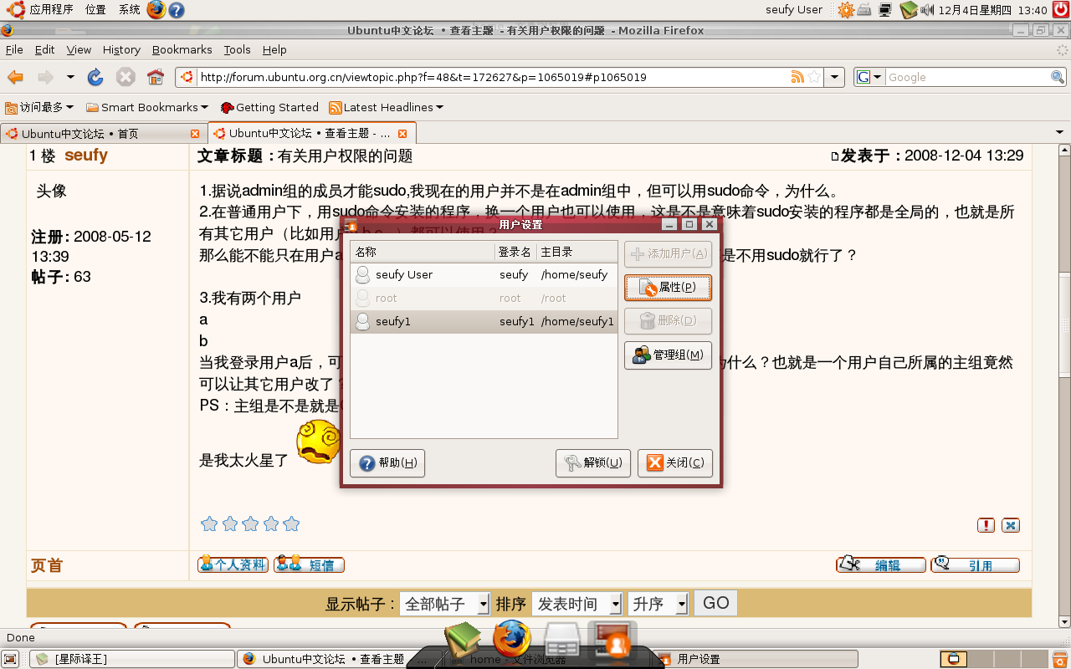The height and width of the screenshot is (669, 1071).
Task: Open 位置 places menu
Action: 95,10
